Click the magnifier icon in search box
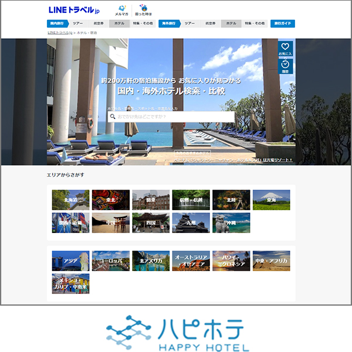 tap(112, 117)
